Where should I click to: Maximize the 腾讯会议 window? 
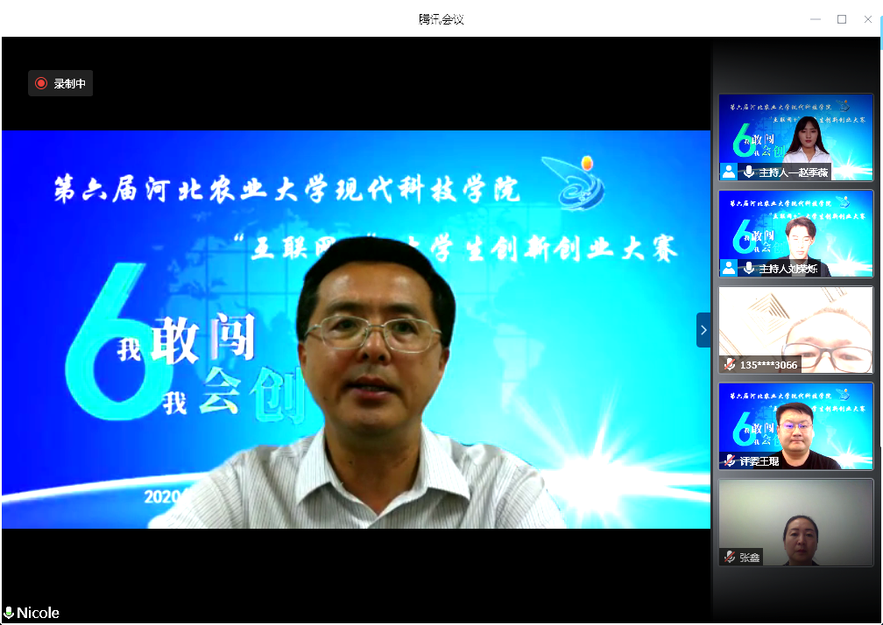click(x=842, y=19)
